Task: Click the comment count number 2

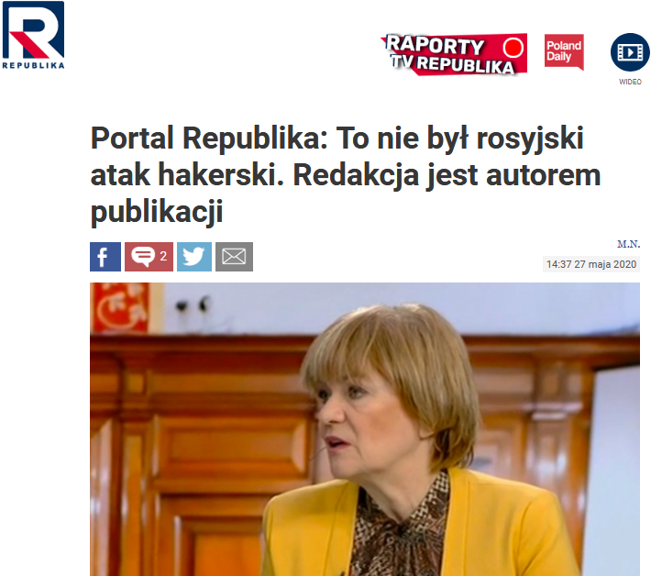Action: point(163,256)
